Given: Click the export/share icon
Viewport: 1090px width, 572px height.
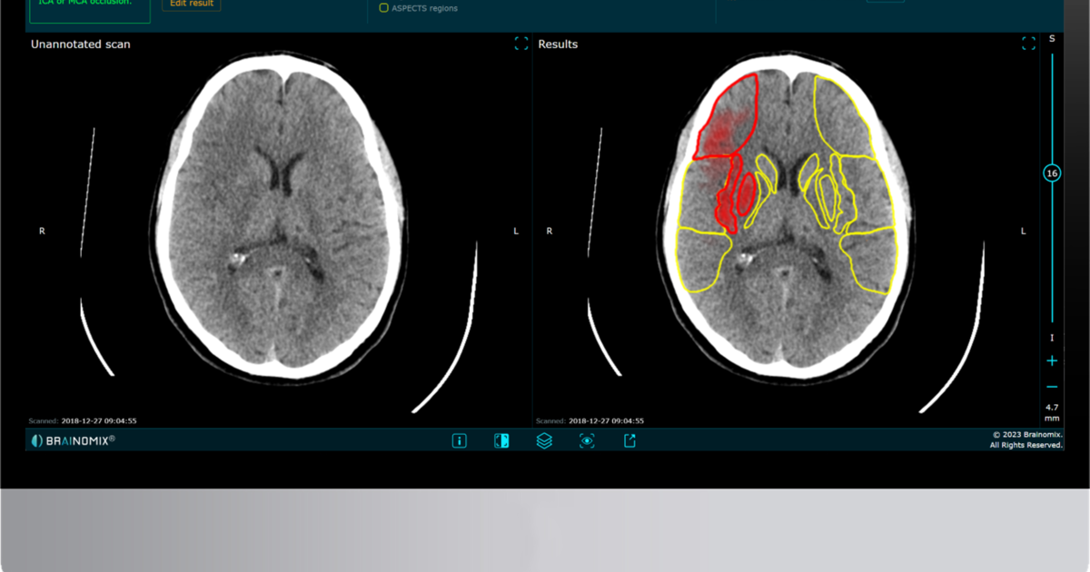Looking at the screenshot, I should pos(629,440).
